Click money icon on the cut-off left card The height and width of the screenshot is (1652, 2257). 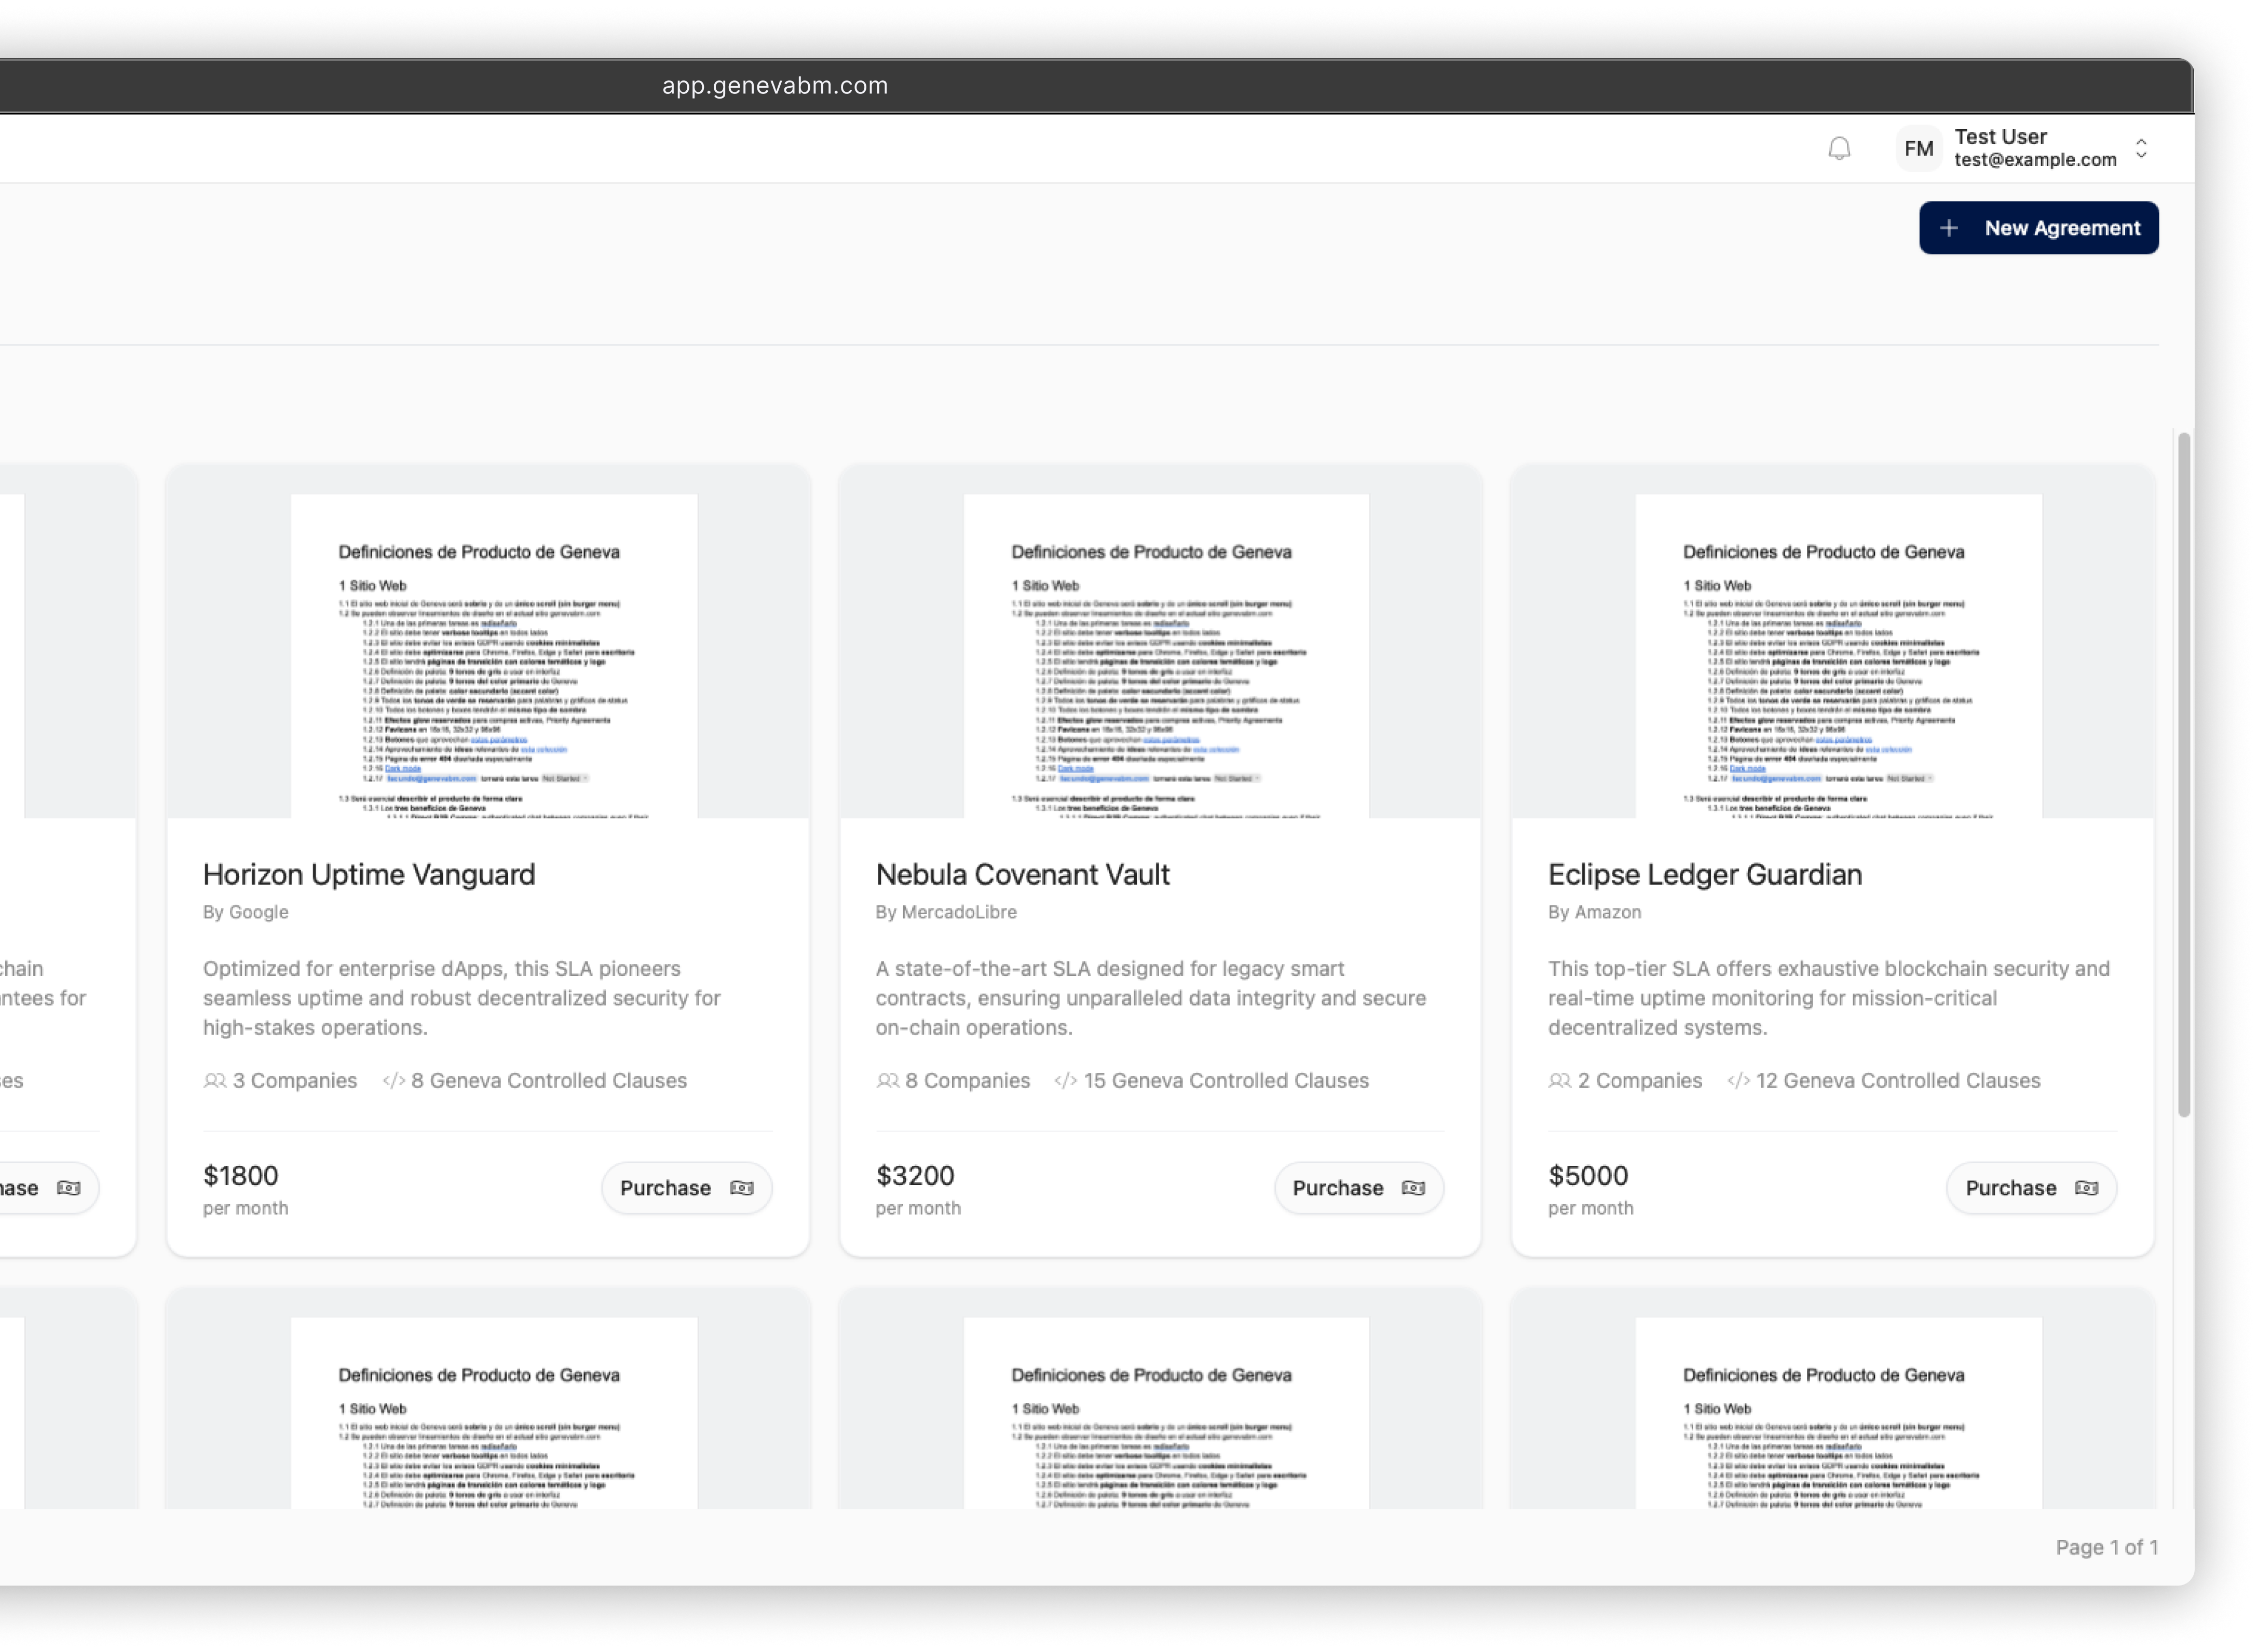pos(68,1188)
